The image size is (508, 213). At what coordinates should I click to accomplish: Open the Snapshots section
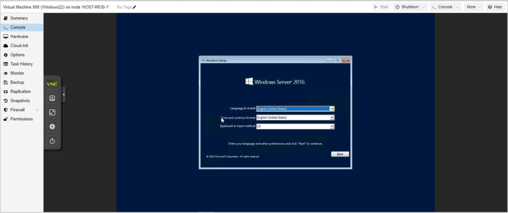[21, 100]
